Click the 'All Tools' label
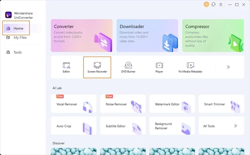The image size is (250, 155). (x=209, y=126)
